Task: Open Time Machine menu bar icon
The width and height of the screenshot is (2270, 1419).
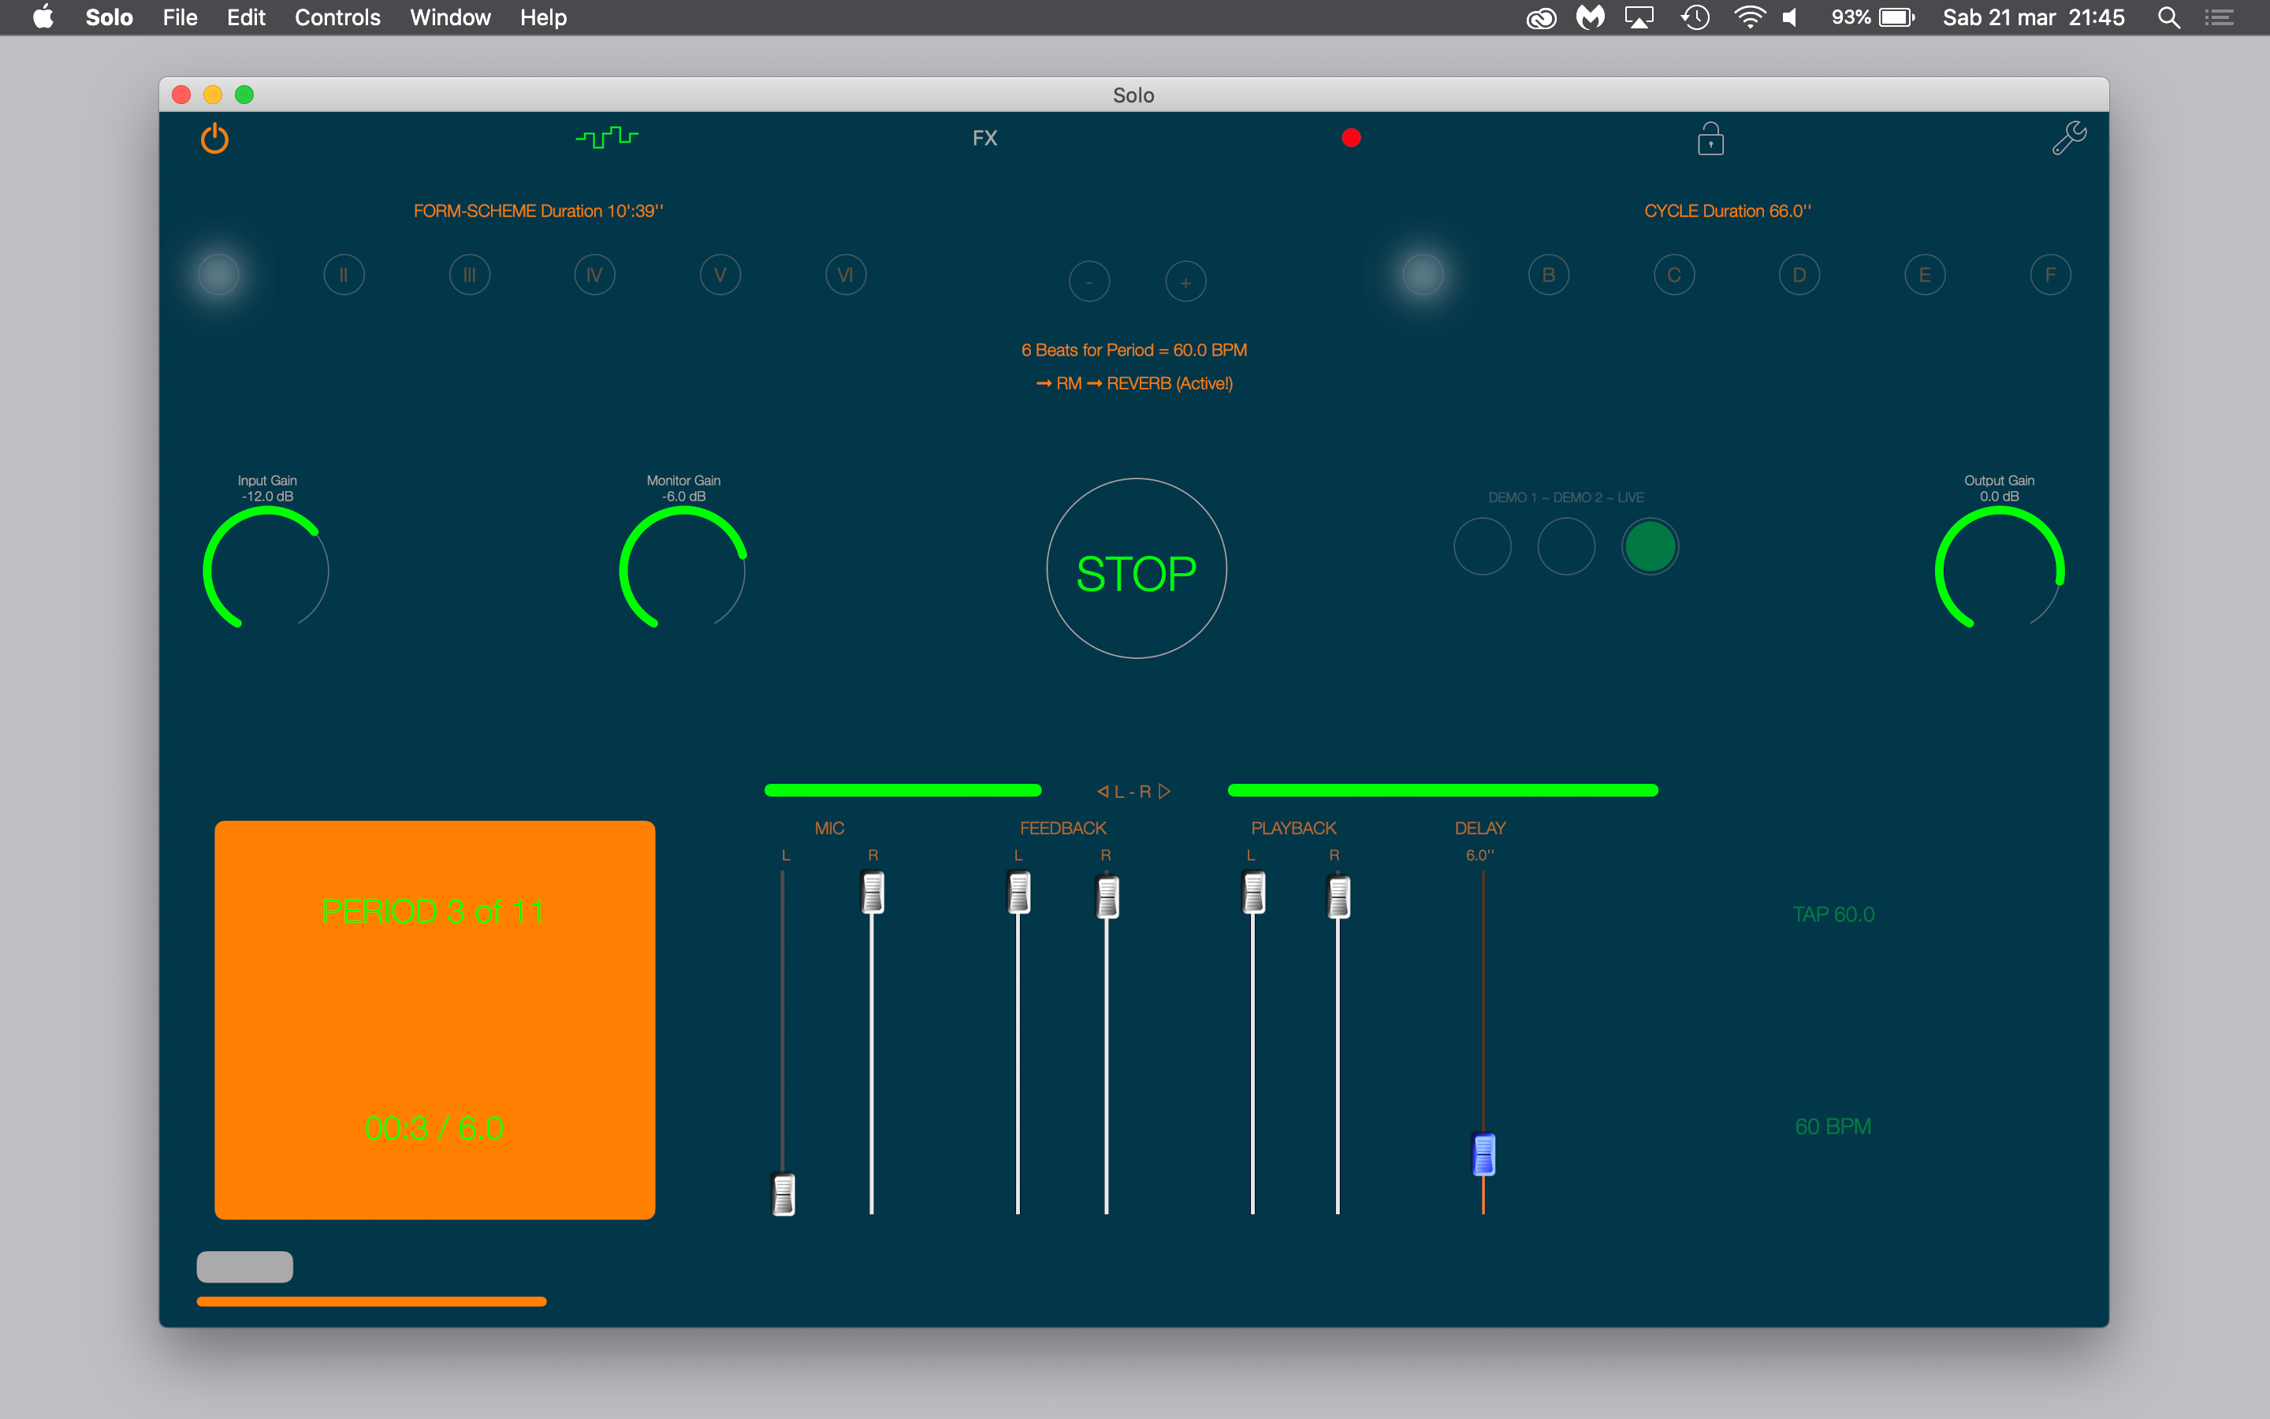Action: click(1695, 17)
